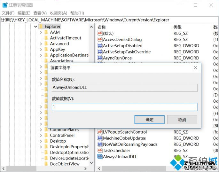
Task: Click the string icon beside AlwaysUnloadDLL
Action: [100, 156]
